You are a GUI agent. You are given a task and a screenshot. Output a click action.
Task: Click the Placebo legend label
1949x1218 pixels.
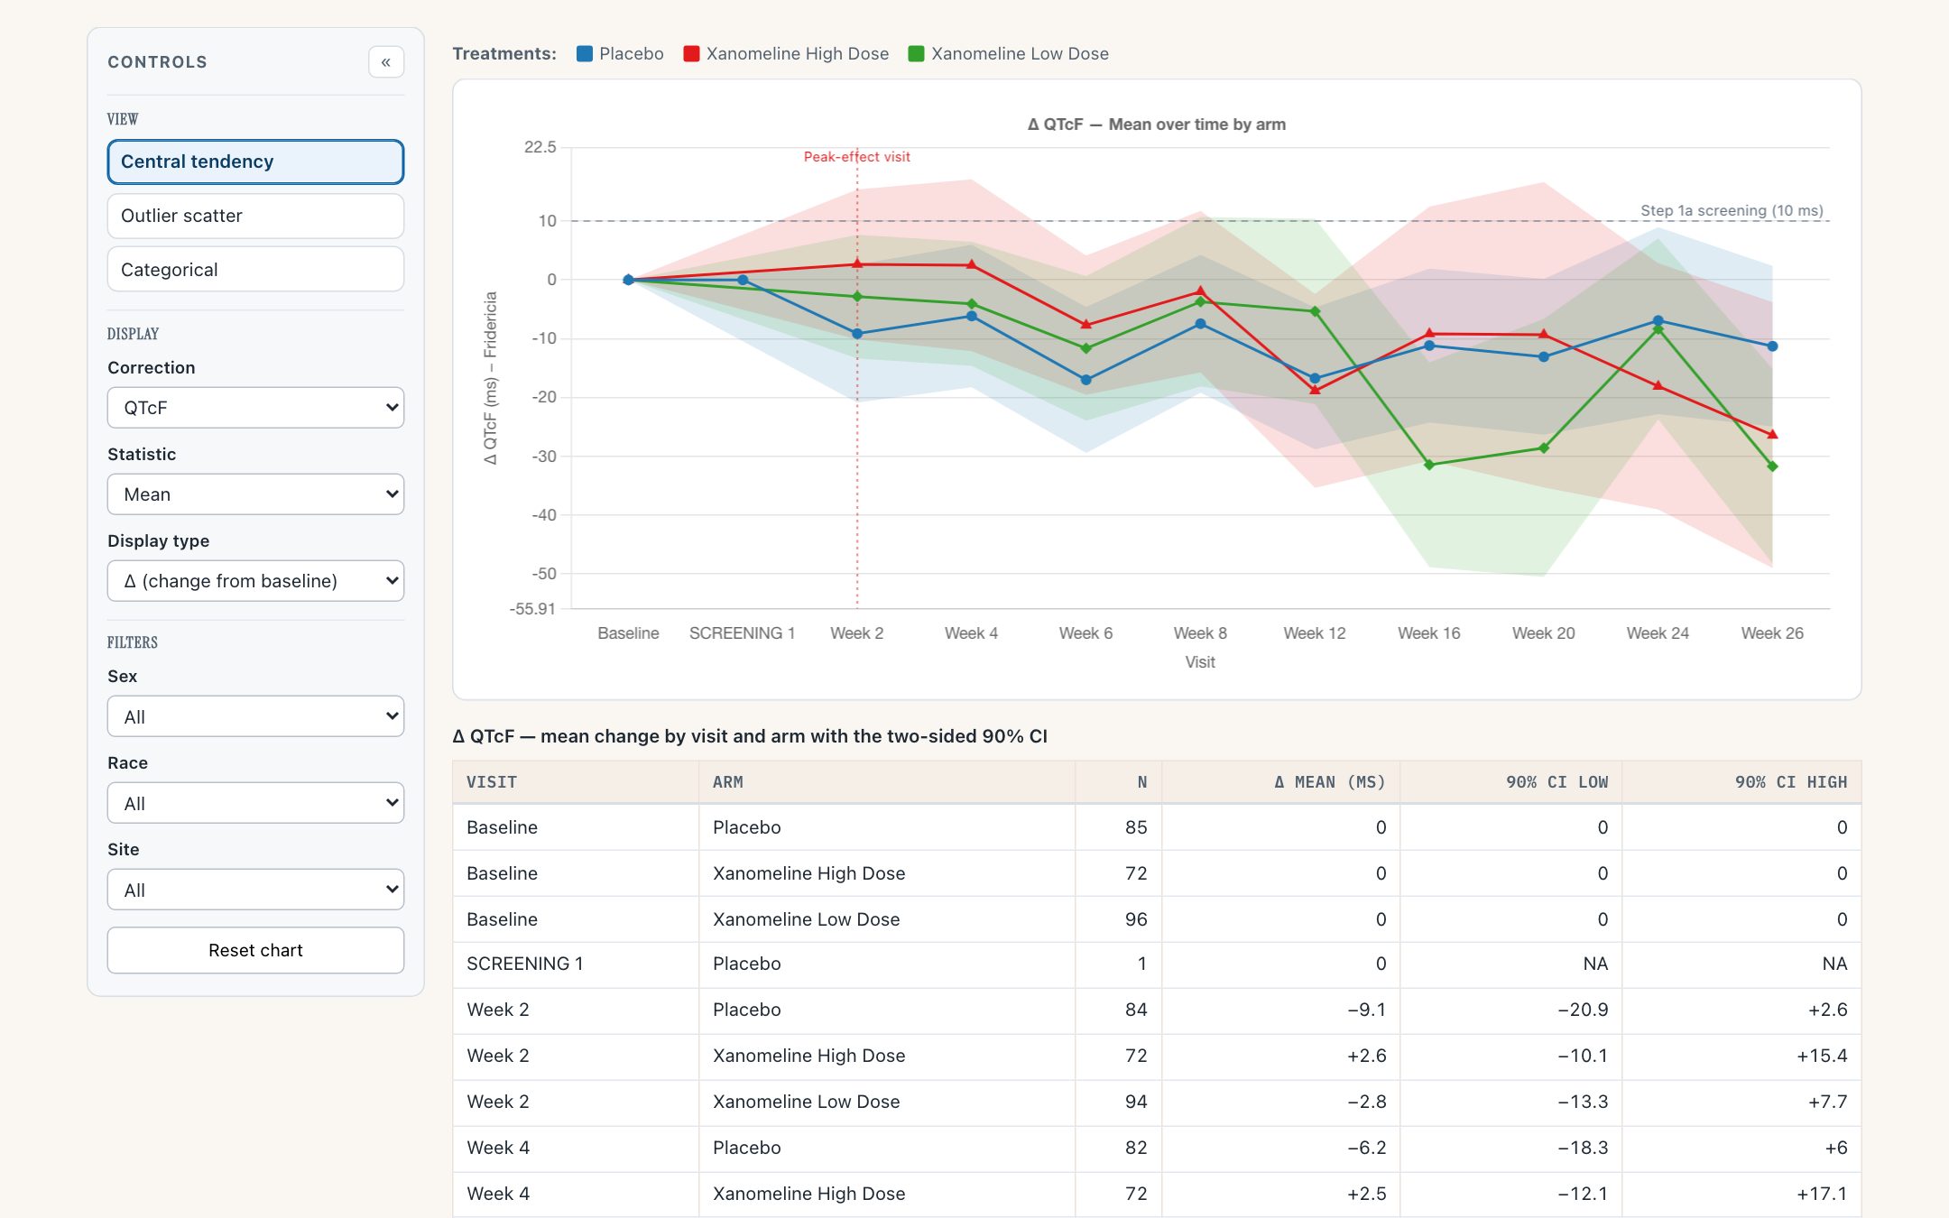[x=632, y=54]
